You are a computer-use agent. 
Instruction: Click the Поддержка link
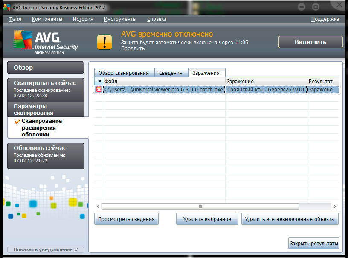pyautogui.click(x=325, y=19)
